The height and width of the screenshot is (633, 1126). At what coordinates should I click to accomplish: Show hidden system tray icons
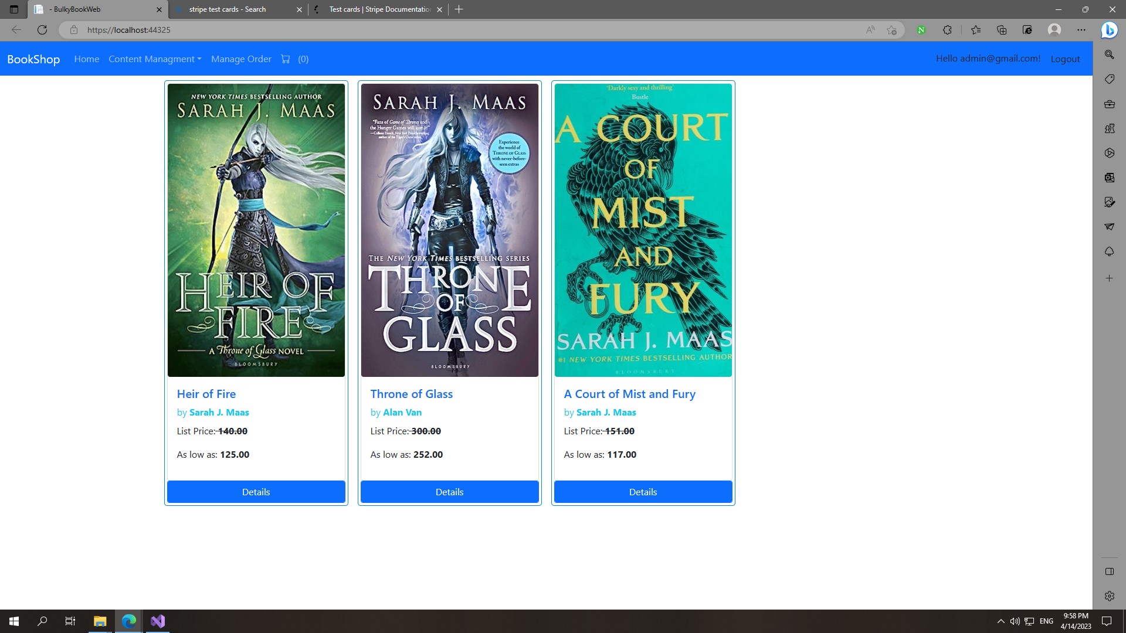tap(1000, 621)
